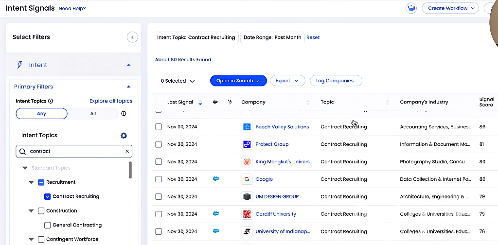498x245 pixels.
Task: Open the Create Workflow dropdown
Action: point(450,8)
